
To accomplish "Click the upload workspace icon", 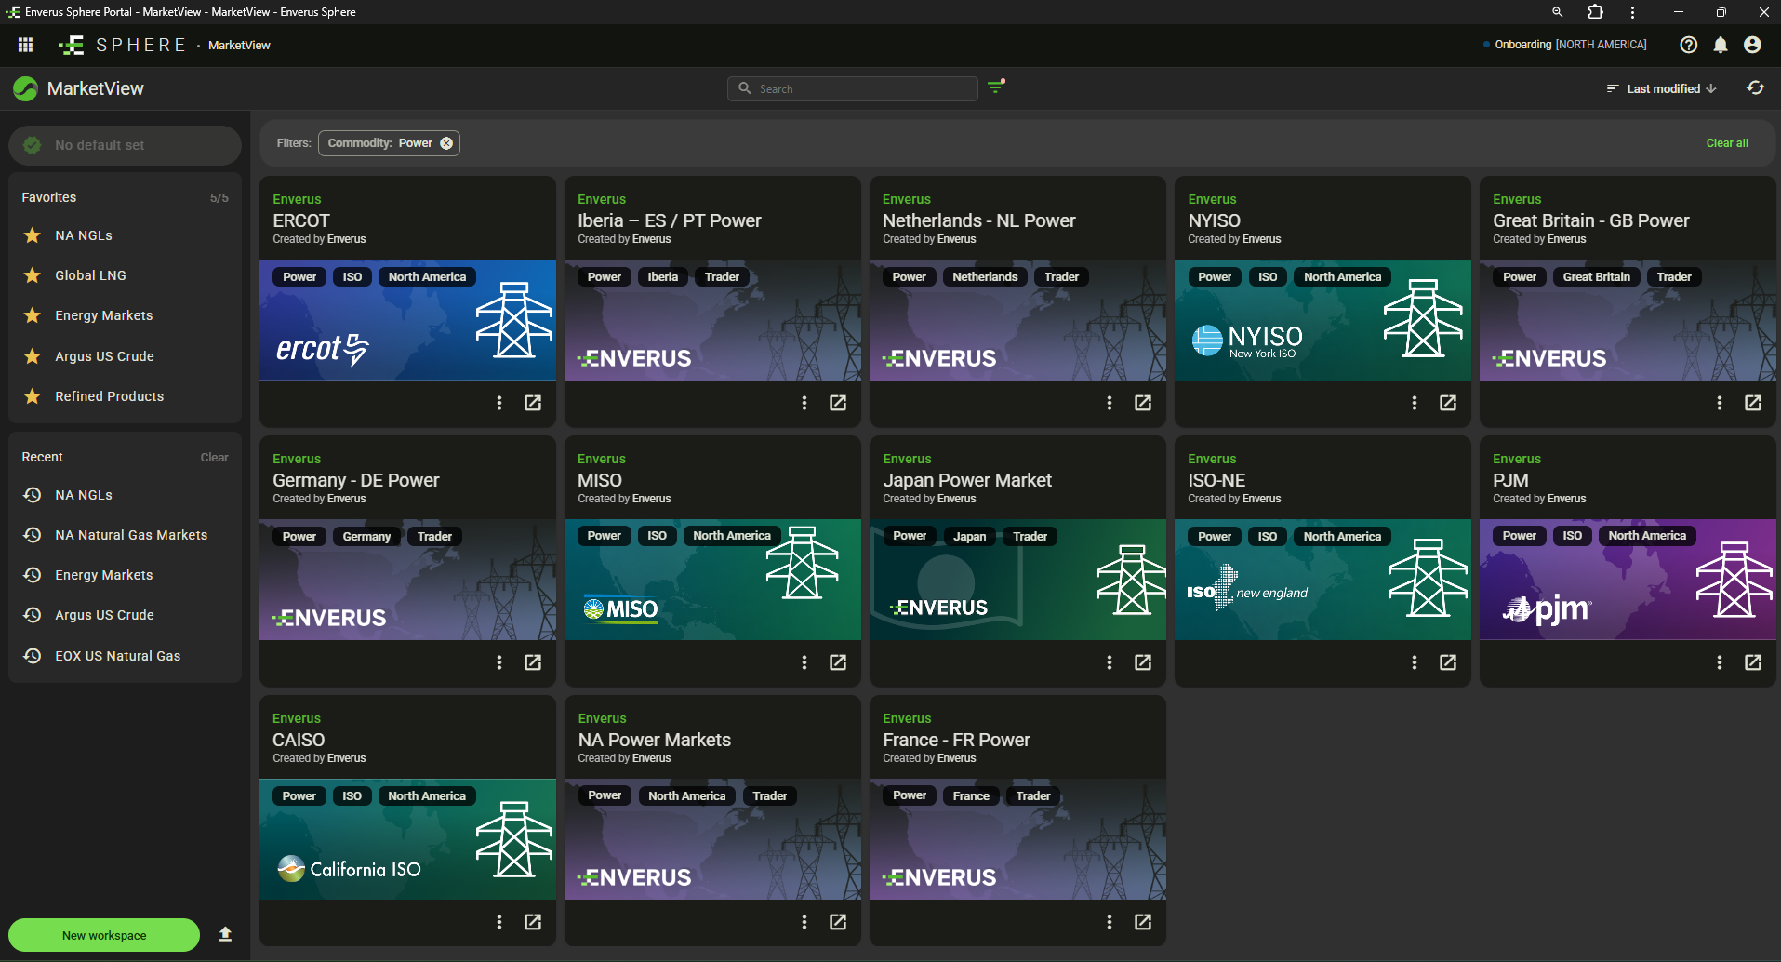I will pos(225,934).
